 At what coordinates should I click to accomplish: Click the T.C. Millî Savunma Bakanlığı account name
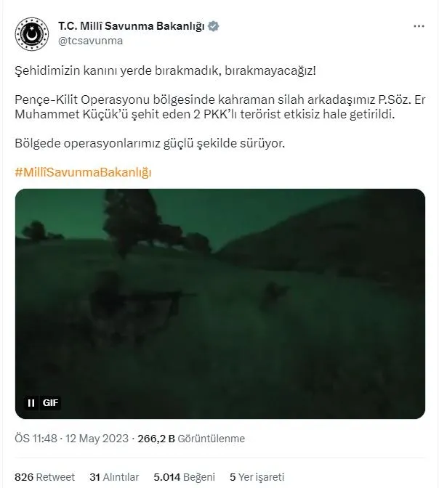point(131,26)
